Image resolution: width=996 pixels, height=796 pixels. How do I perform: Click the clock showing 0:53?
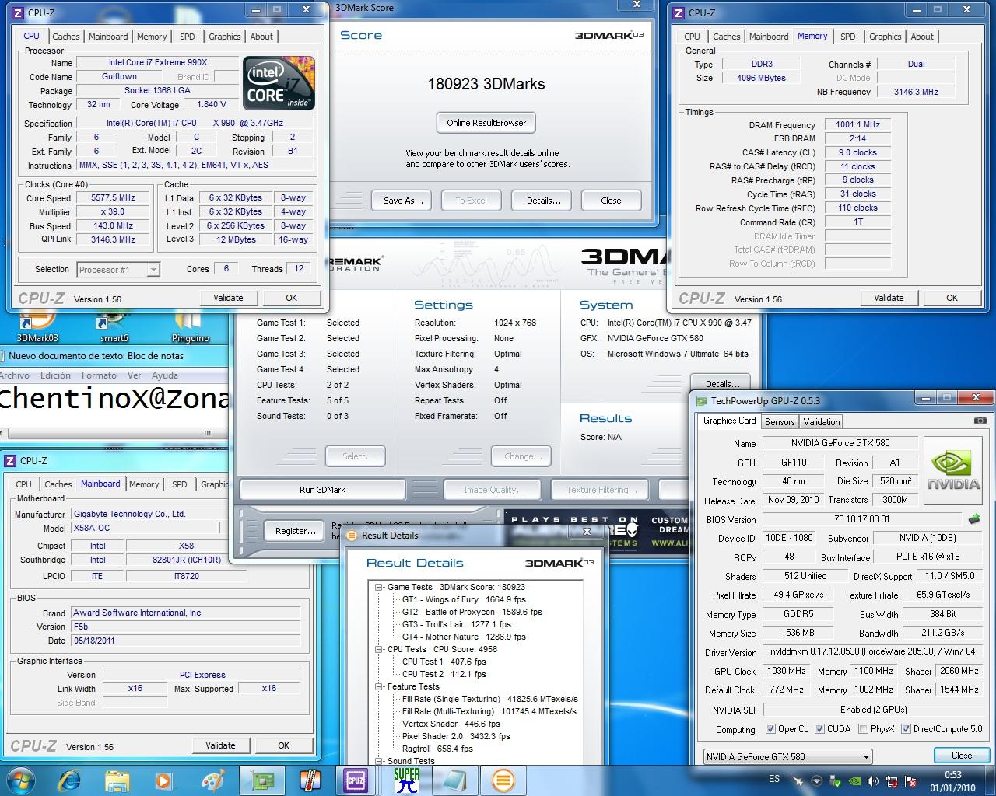pyautogui.click(x=952, y=775)
